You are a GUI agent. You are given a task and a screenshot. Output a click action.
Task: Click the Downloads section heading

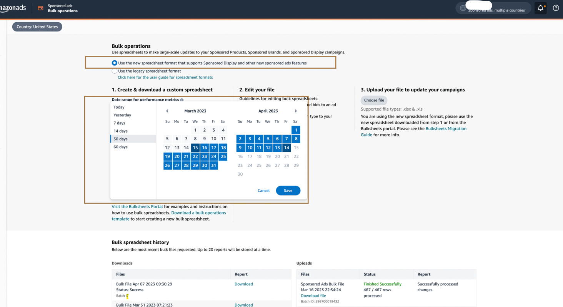pos(122,264)
